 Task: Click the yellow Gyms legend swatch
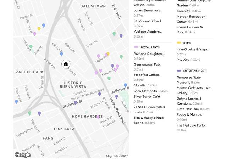[179, 43]
